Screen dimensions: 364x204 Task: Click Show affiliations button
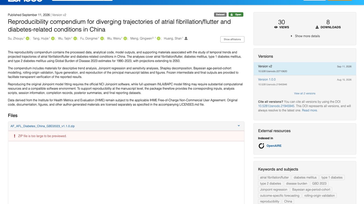point(232,39)
